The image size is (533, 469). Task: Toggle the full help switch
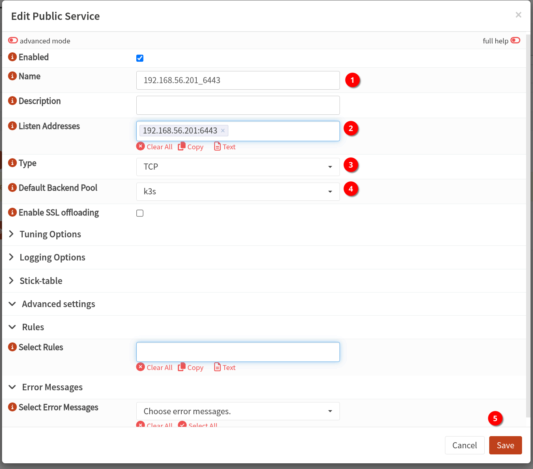[x=515, y=41]
